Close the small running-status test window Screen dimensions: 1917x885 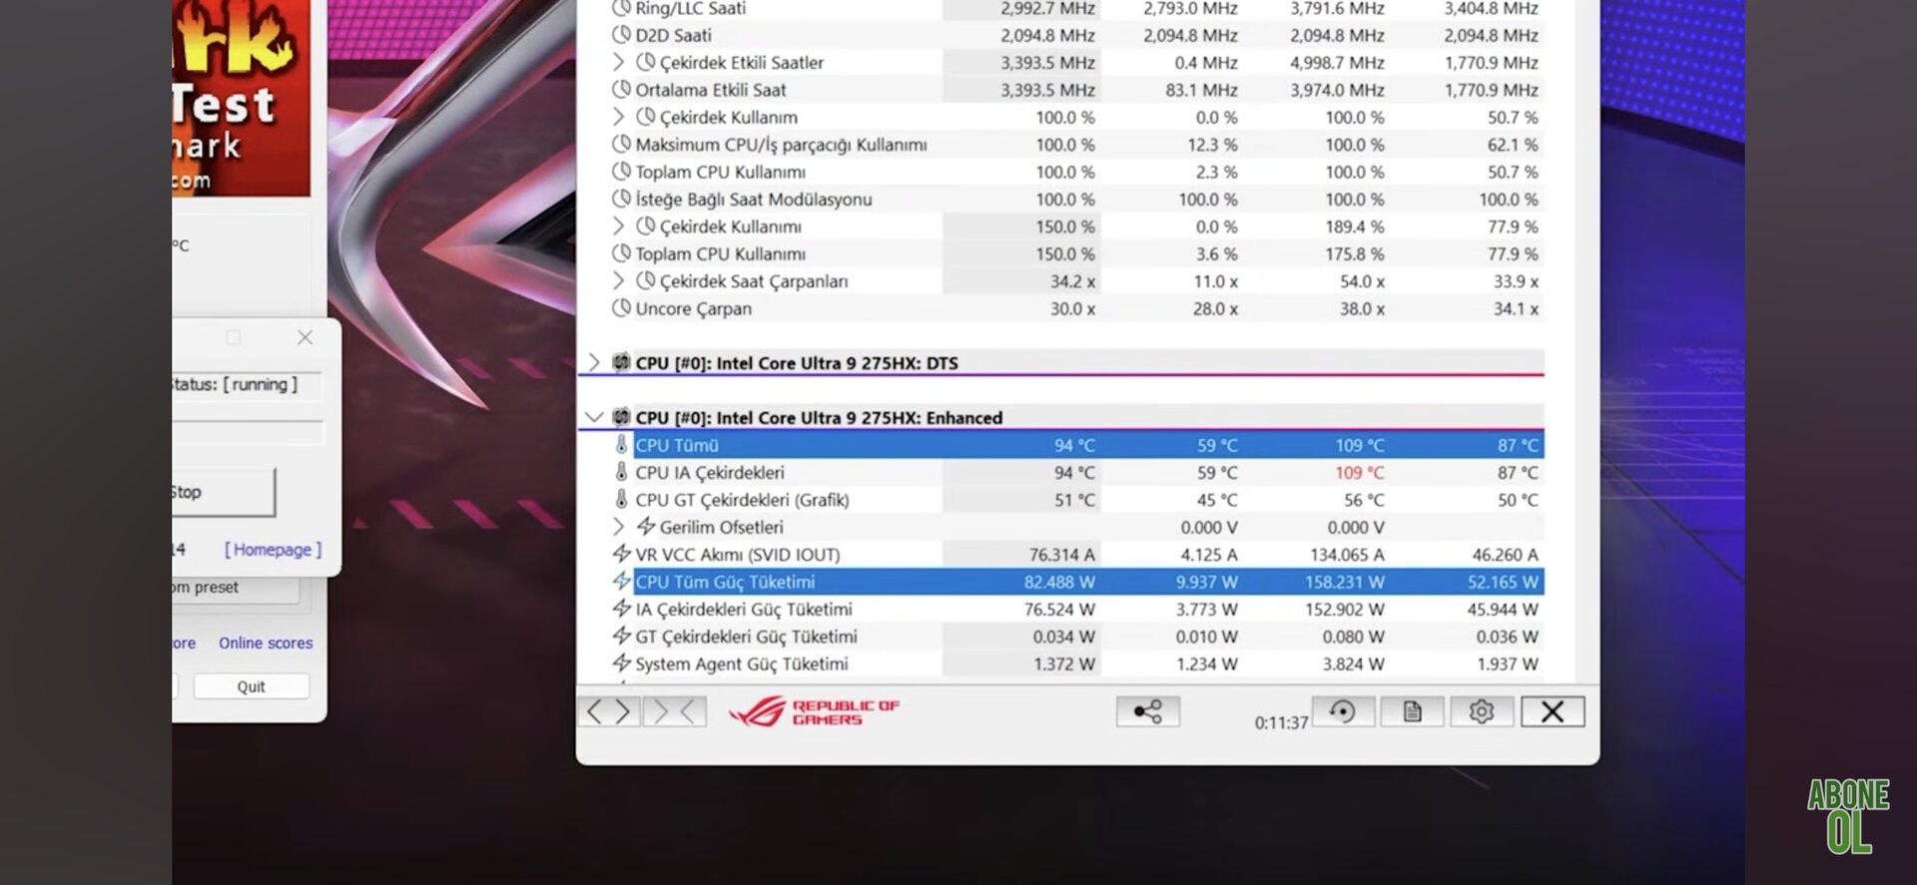click(306, 337)
